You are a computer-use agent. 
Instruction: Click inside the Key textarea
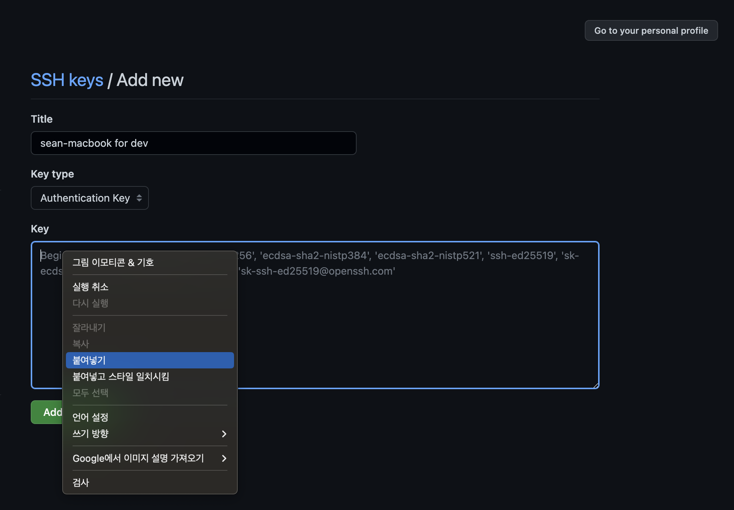coord(407,326)
